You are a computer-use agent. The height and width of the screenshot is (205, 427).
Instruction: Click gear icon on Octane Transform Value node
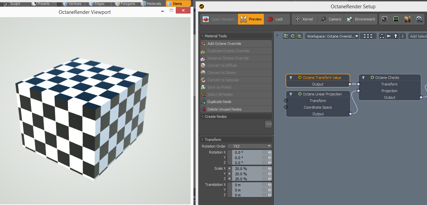click(300, 78)
